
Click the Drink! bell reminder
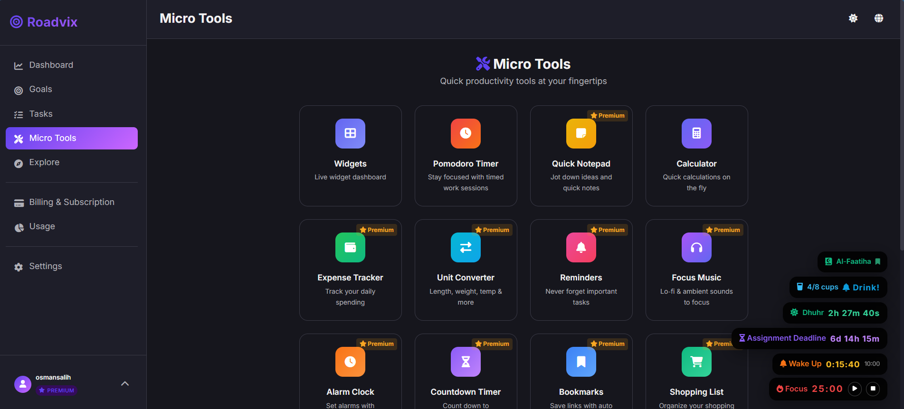pyautogui.click(x=861, y=287)
